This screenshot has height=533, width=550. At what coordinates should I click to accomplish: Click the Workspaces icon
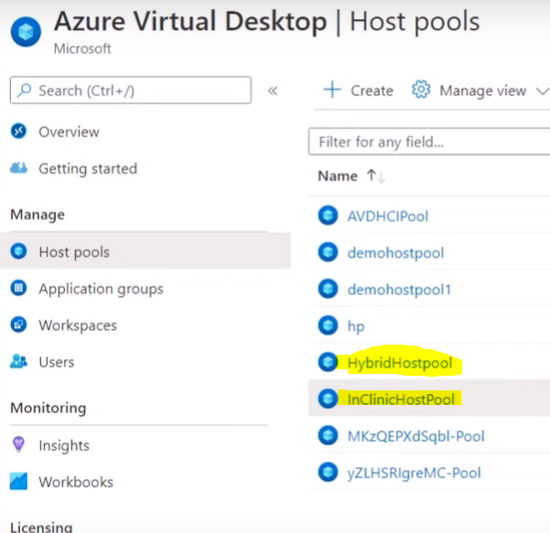[x=18, y=325]
